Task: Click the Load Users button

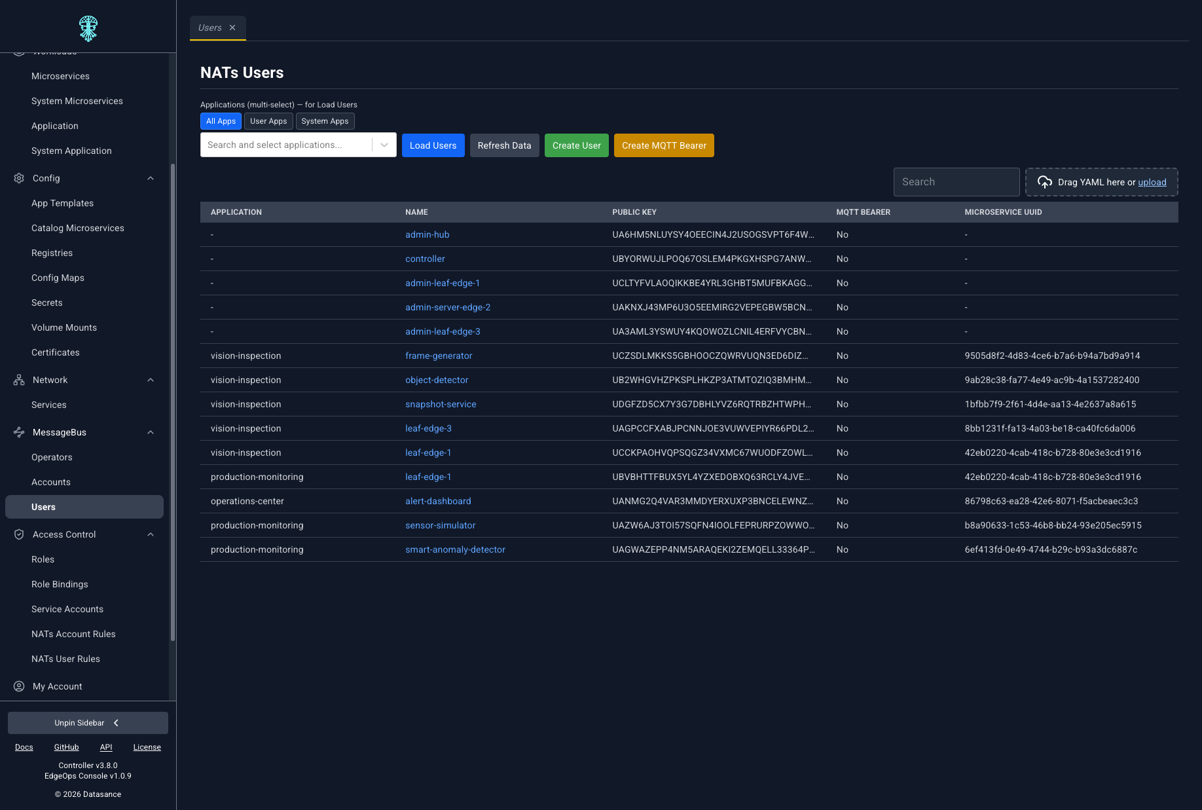Action: point(433,145)
